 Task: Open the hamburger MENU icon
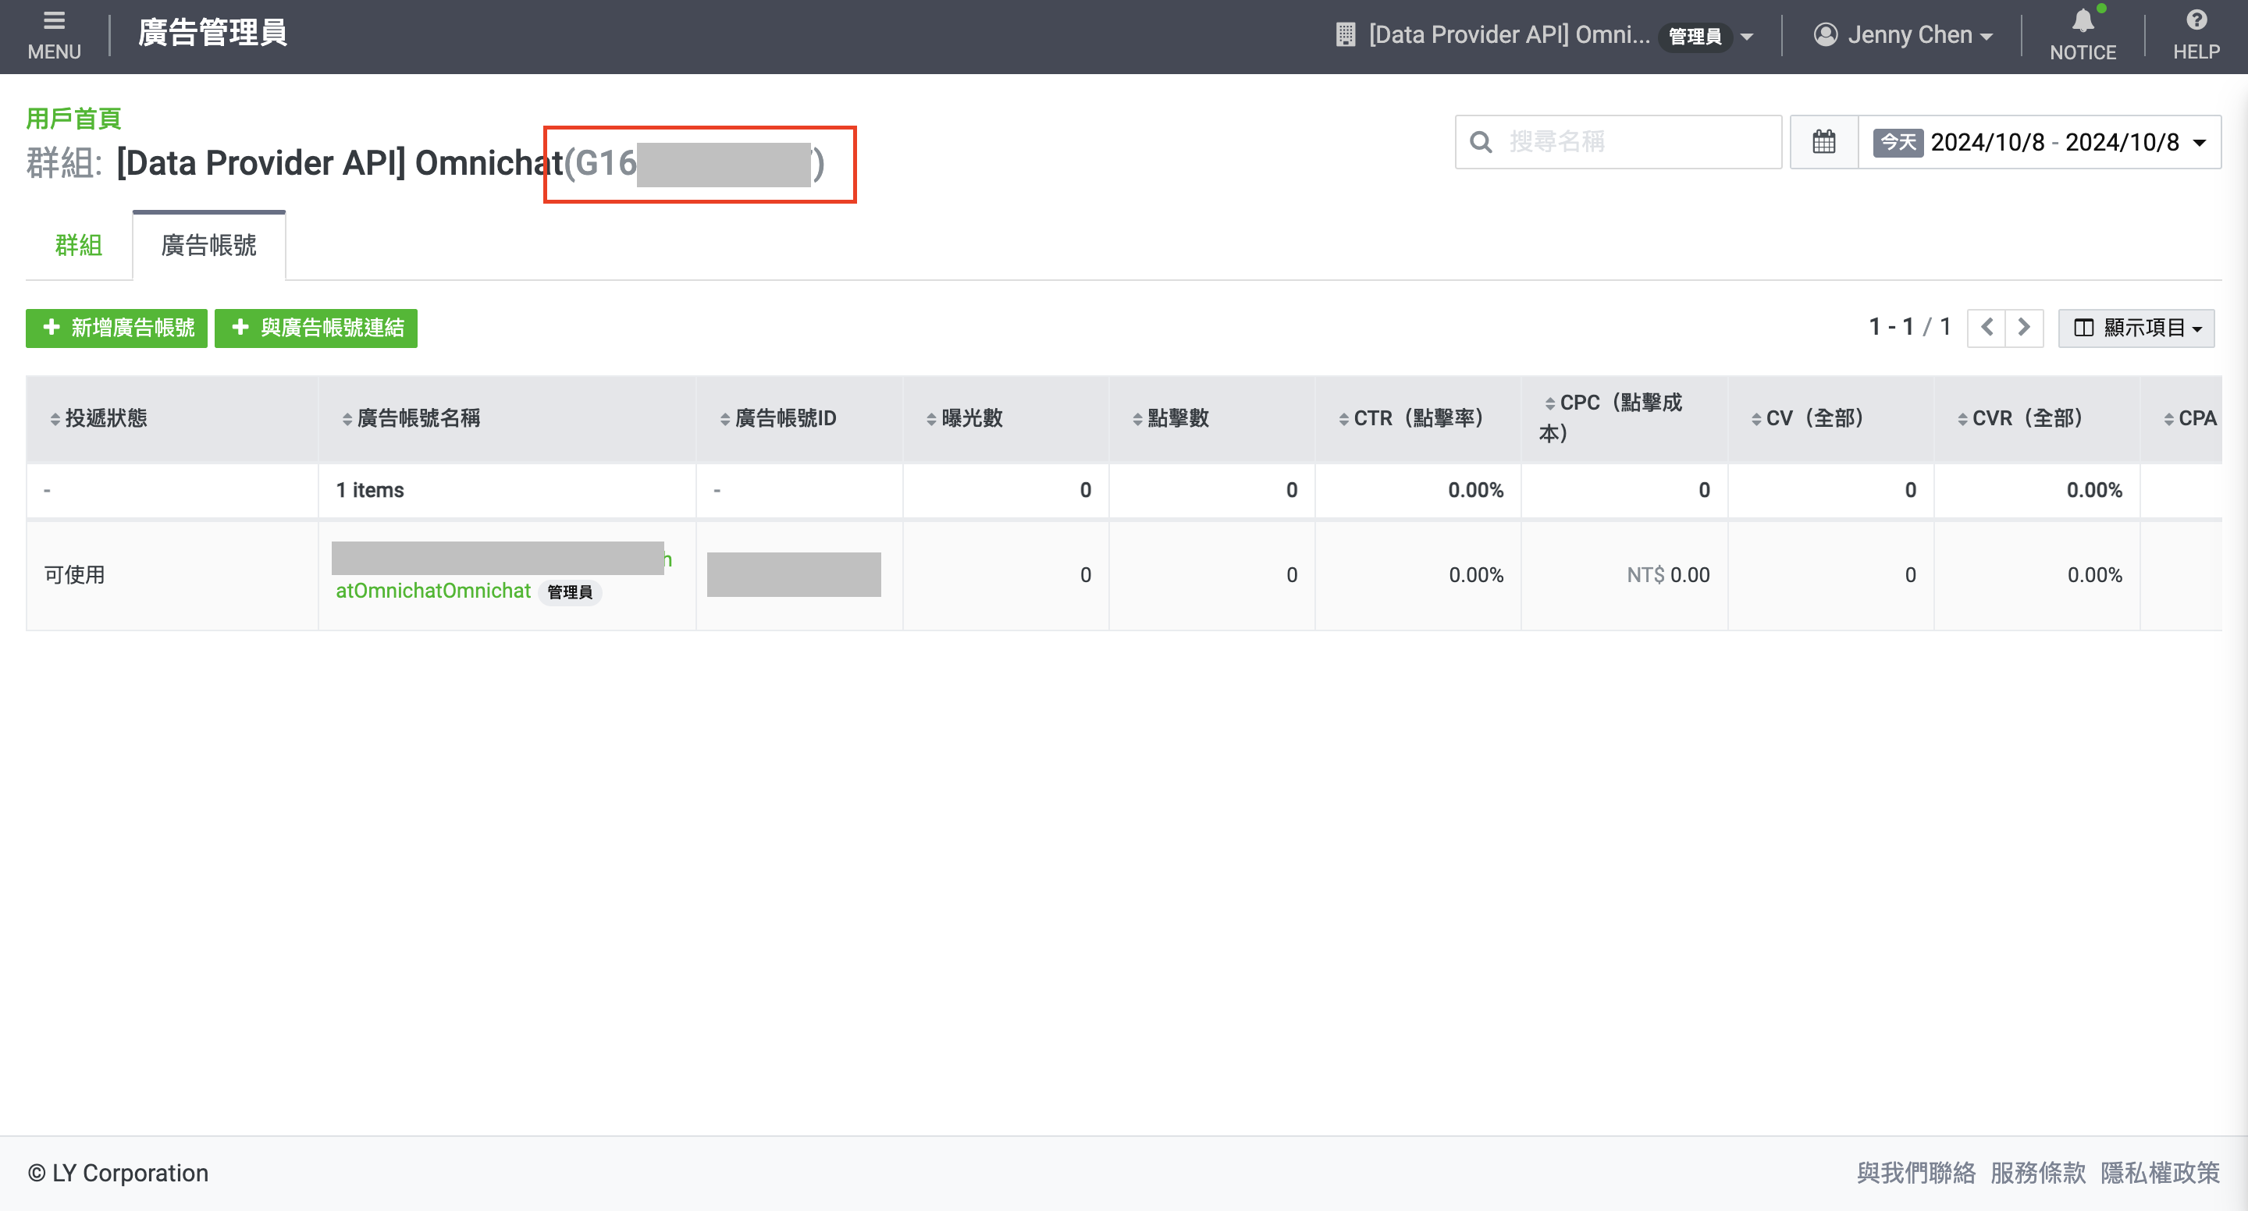point(54,35)
